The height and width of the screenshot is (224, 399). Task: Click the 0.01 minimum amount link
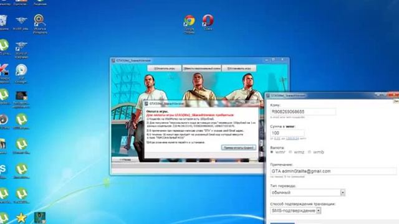pyautogui.click(x=277, y=139)
